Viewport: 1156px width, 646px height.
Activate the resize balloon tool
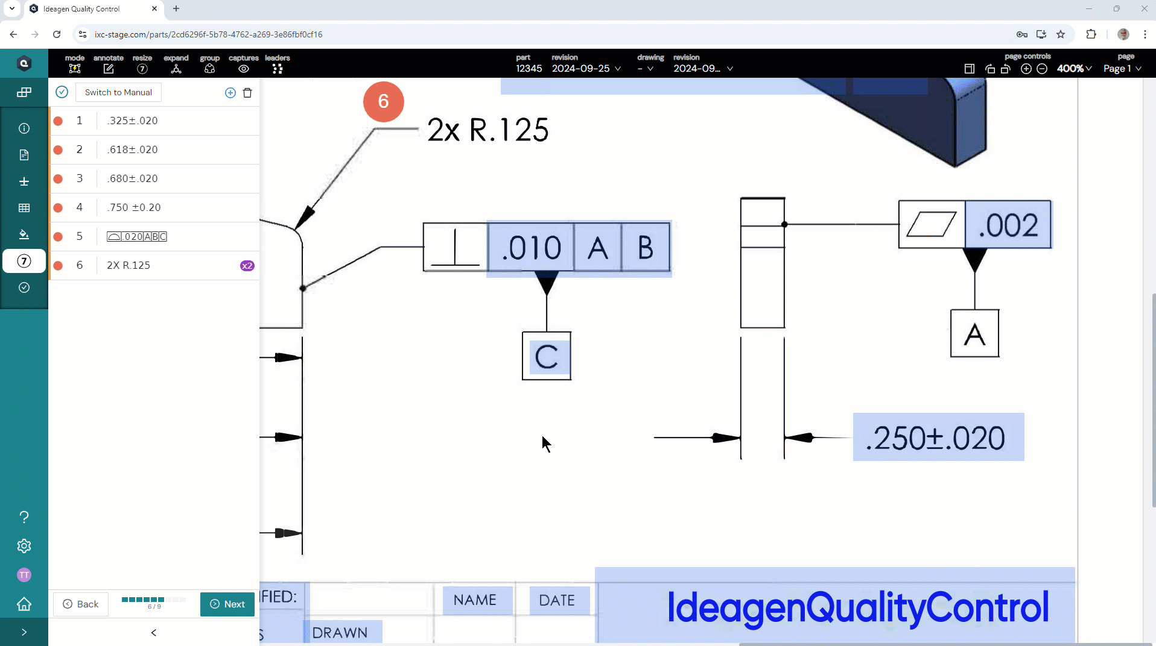pos(142,69)
